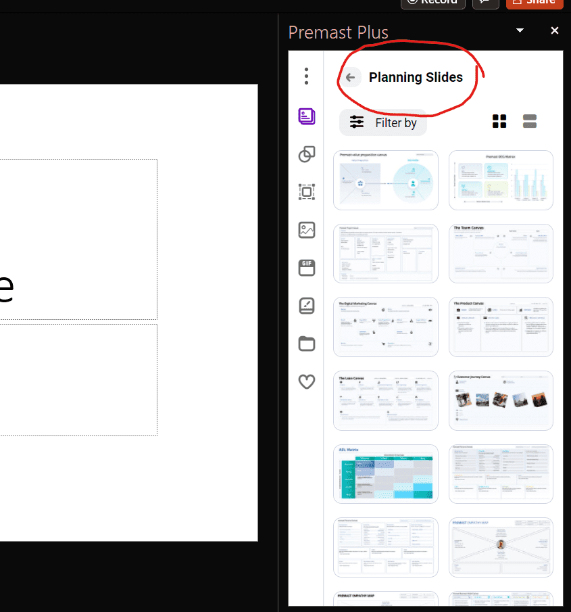Image resolution: width=571 pixels, height=612 pixels.
Task: Click the images panel icon
Action: (x=306, y=230)
